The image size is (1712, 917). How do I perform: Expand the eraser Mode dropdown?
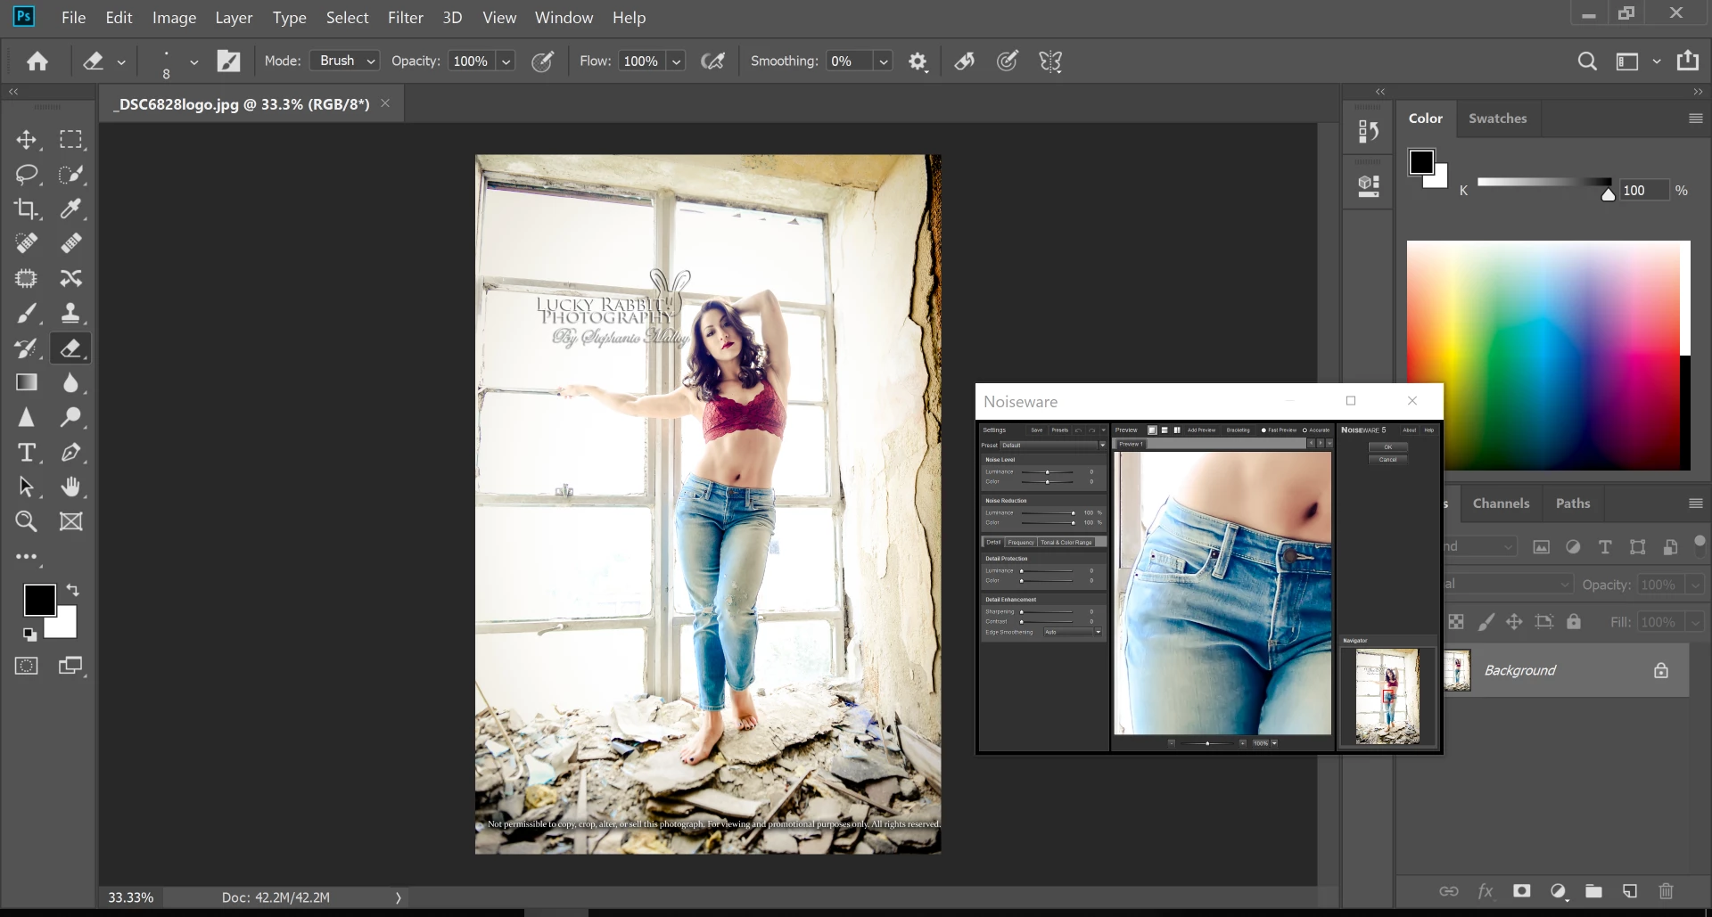[x=345, y=61]
